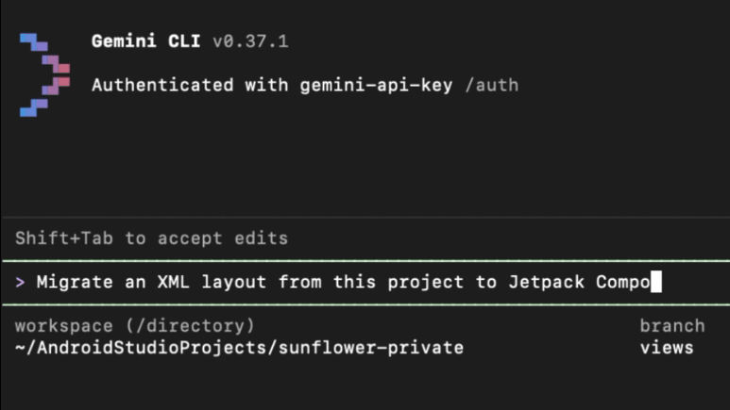Click the "gemini-api-key" auth method text

point(365,85)
